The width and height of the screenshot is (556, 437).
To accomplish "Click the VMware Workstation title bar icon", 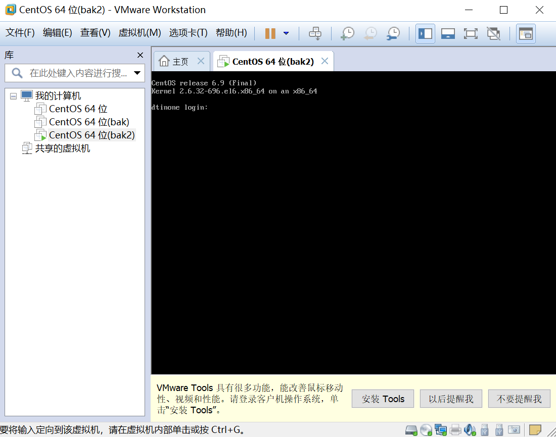I will click(x=11, y=10).
